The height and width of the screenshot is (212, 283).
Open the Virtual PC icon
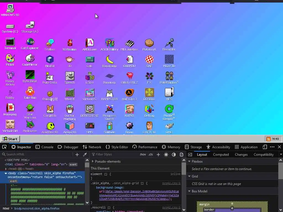pyautogui.click(x=90, y=95)
